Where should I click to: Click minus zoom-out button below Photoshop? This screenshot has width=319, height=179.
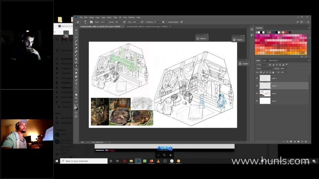159,155
